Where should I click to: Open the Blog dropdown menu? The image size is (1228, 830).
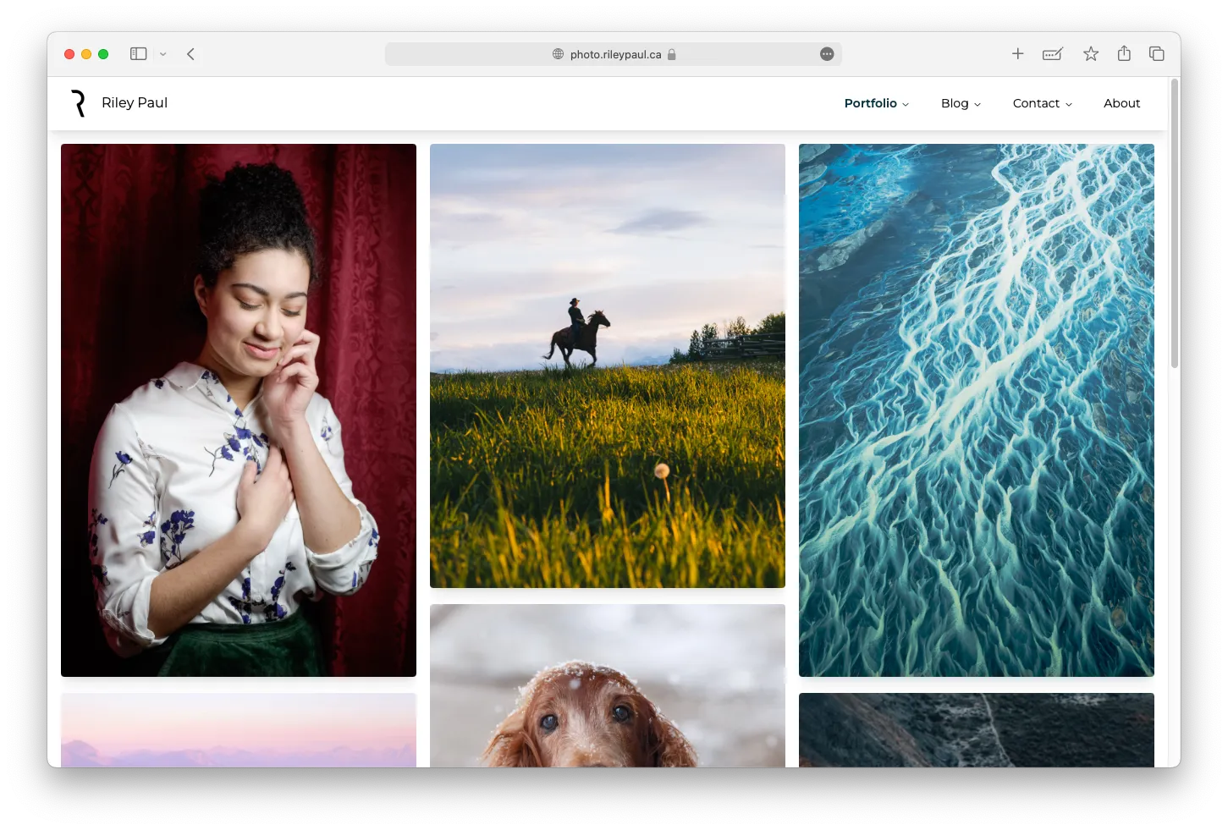(977, 103)
